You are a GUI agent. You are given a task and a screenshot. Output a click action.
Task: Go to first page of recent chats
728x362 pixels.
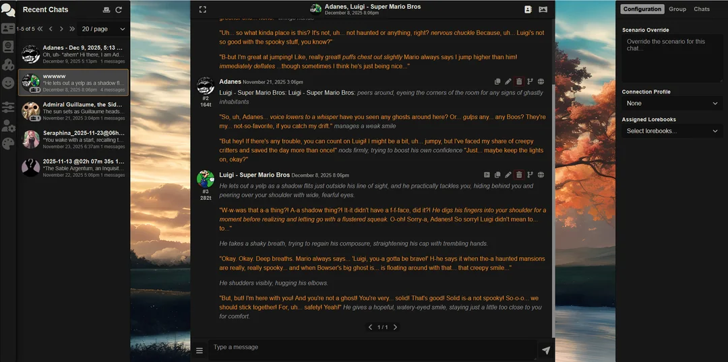coord(40,29)
